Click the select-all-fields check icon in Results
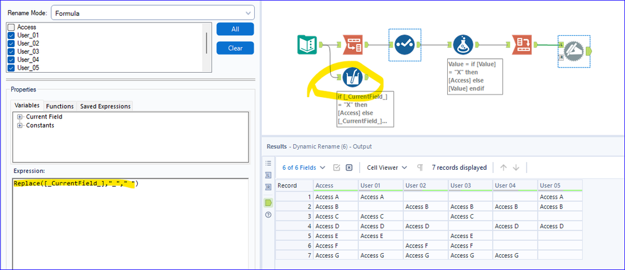This screenshot has height=270, width=625. click(336, 167)
